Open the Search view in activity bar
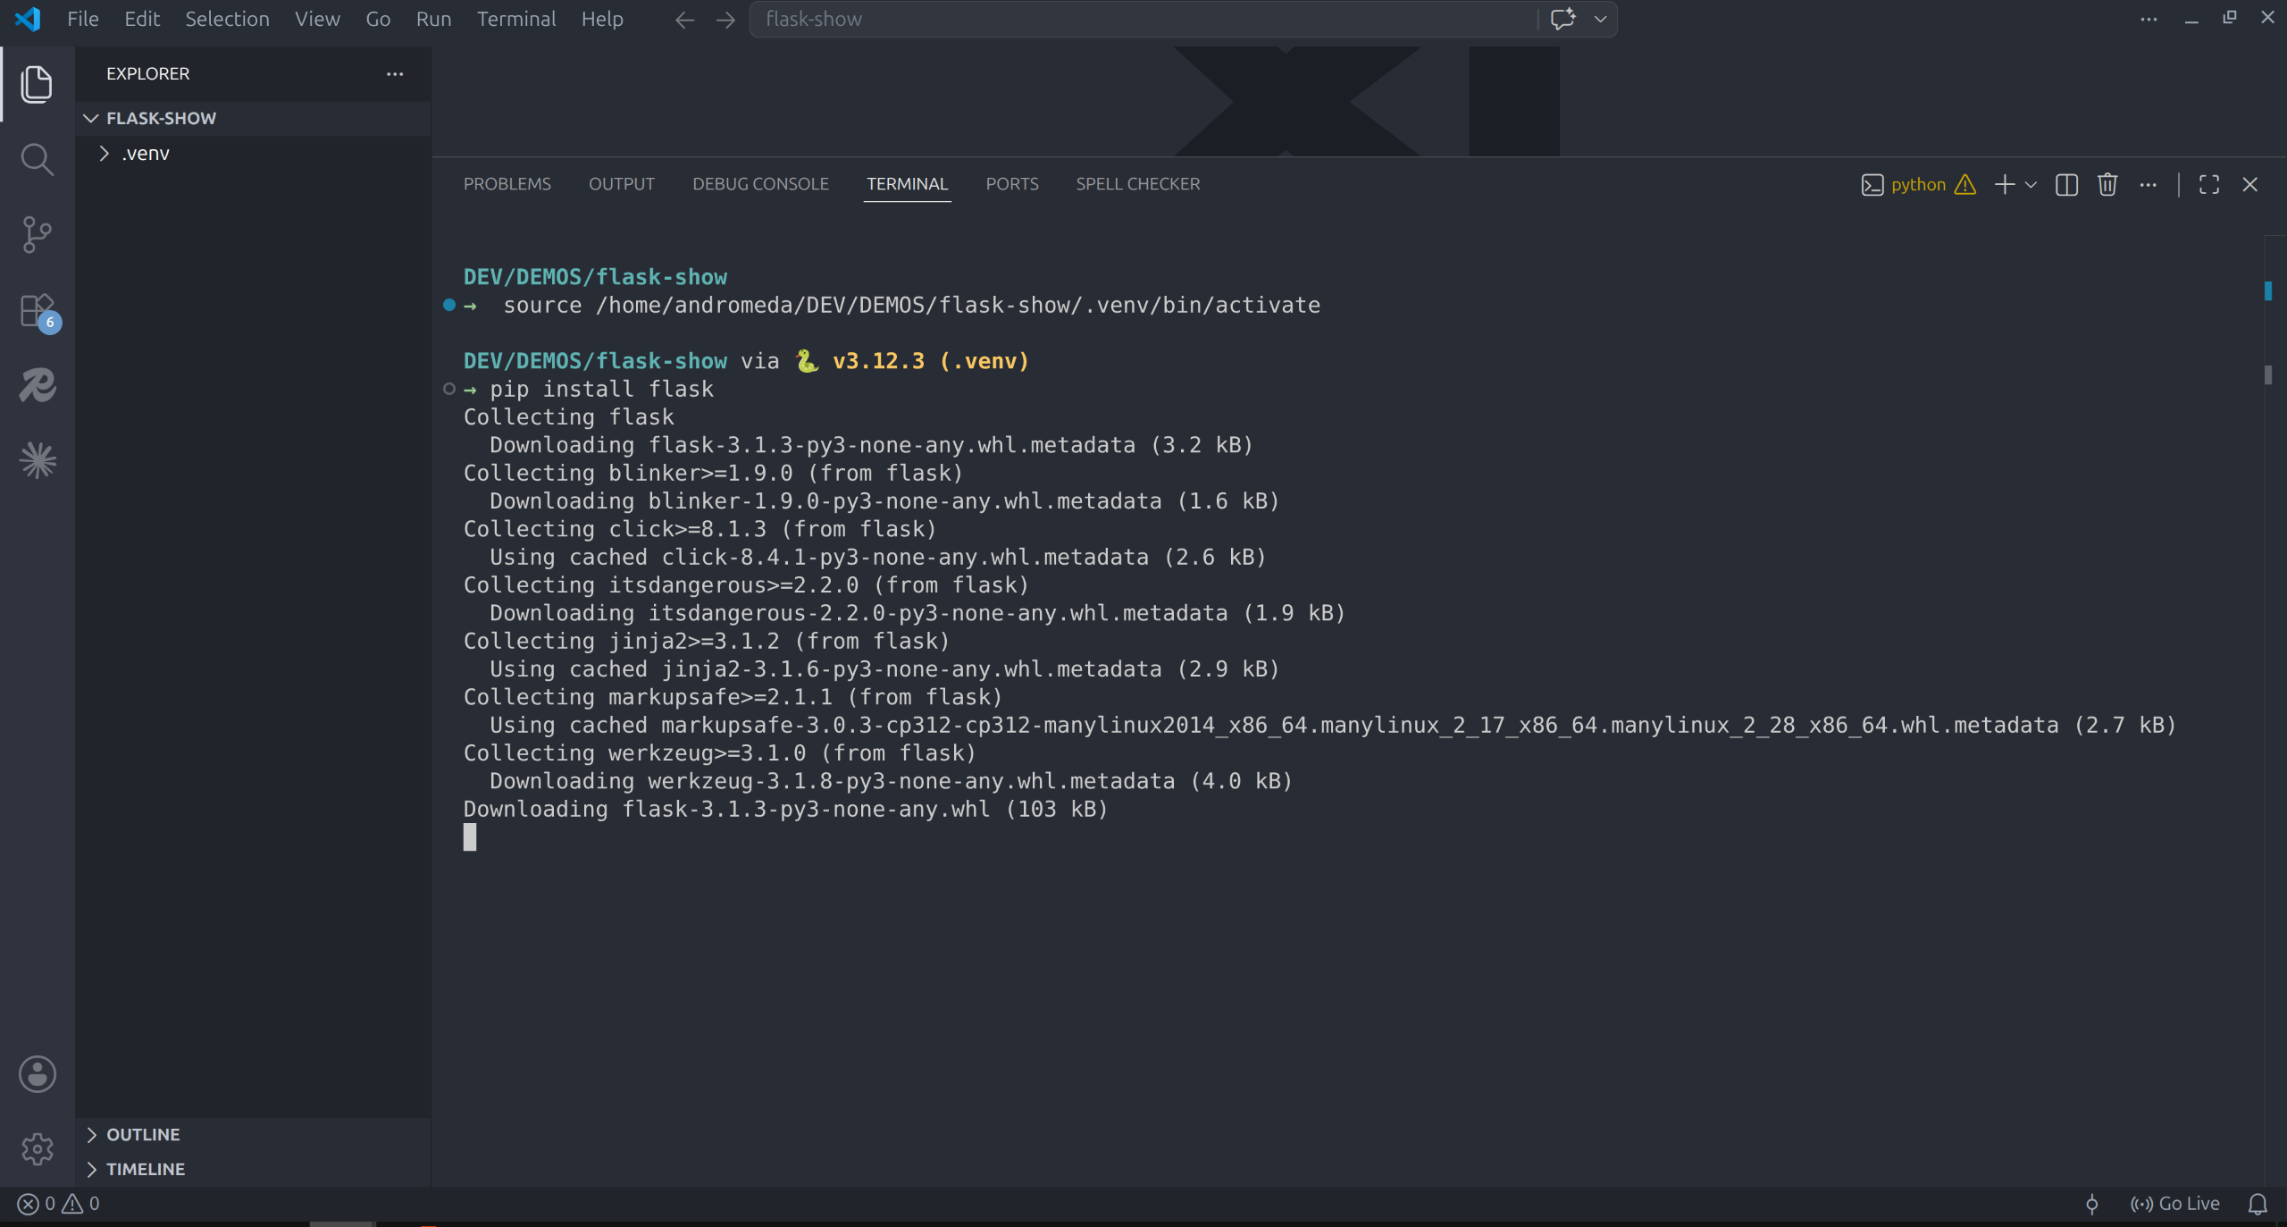The image size is (2287, 1227). pos(37,159)
